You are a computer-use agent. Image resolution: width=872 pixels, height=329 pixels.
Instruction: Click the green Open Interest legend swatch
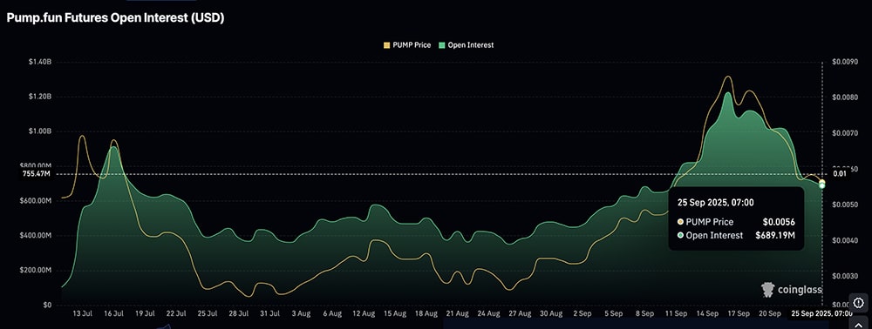tap(441, 45)
